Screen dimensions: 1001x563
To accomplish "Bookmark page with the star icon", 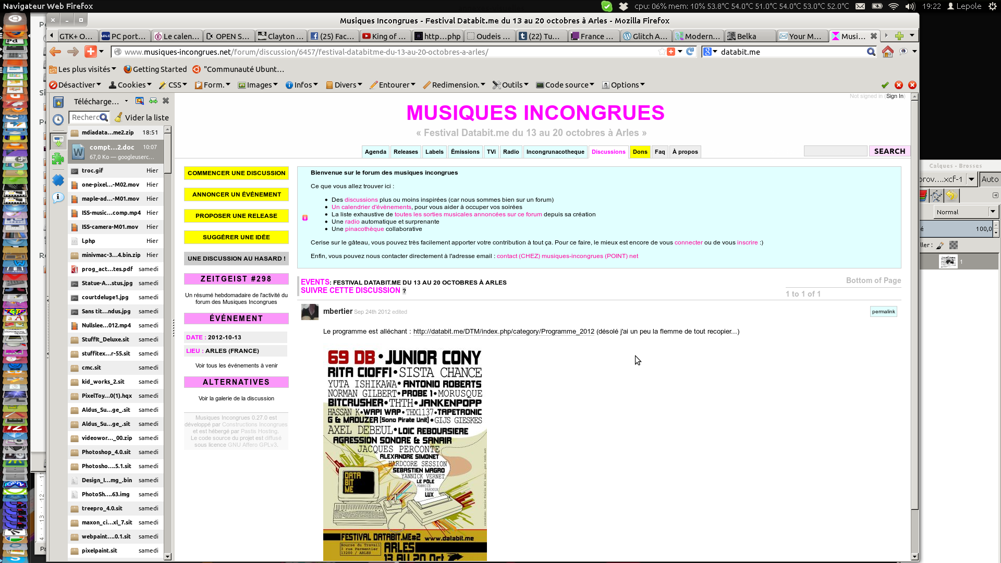I will coord(662,52).
